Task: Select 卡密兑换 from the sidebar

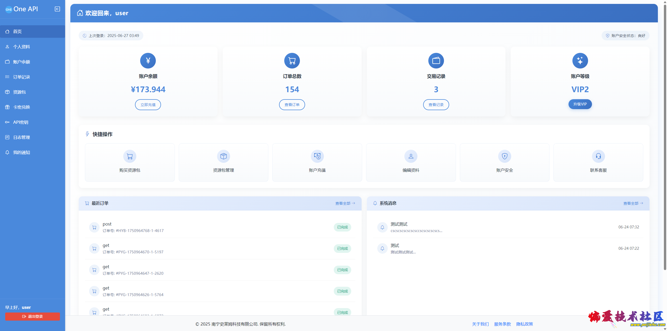Action: coord(22,107)
